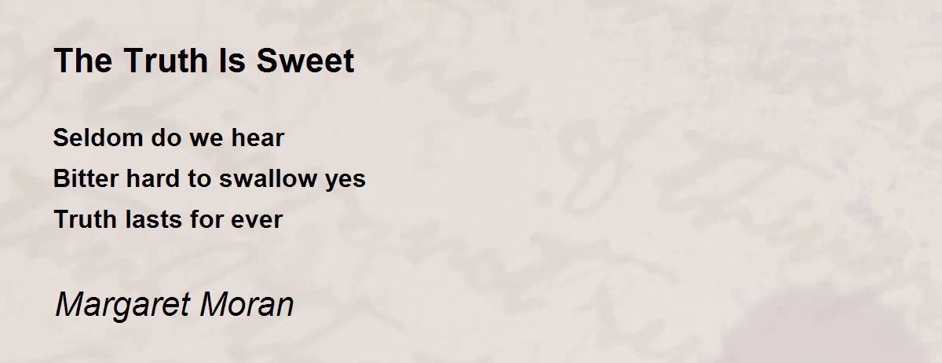Click the line 'Truth lasts for ever'
The width and height of the screenshot is (942, 363).
(x=168, y=220)
